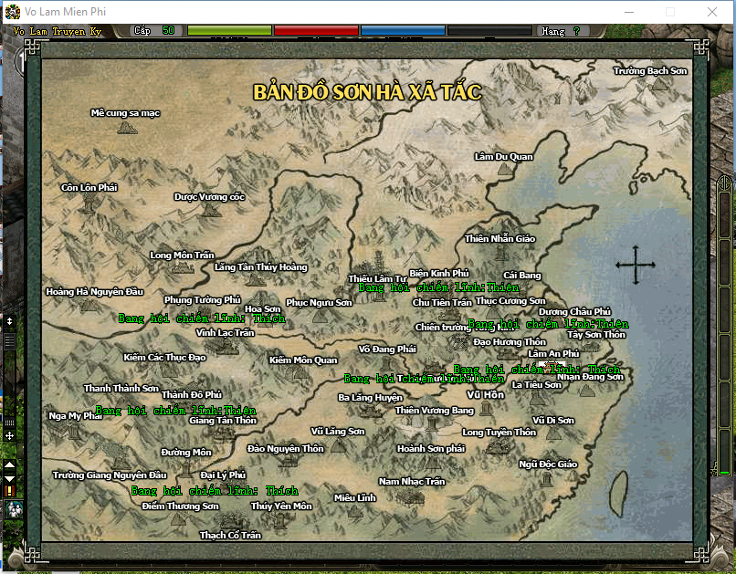Click the white up triangle on left panel

[x=9, y=465]
